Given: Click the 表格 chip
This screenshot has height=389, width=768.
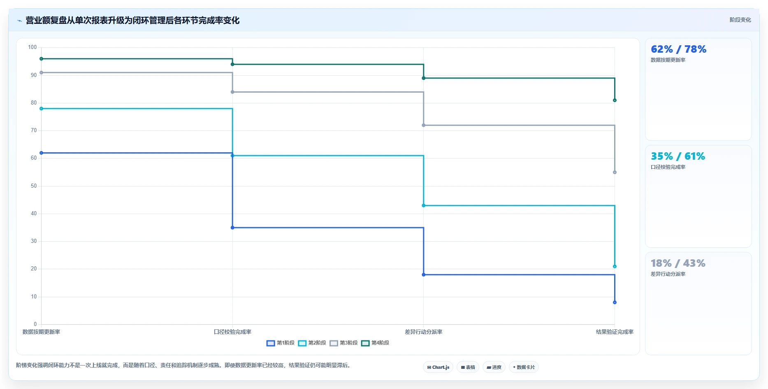Looking at the screenshot, I should point(468,367).
